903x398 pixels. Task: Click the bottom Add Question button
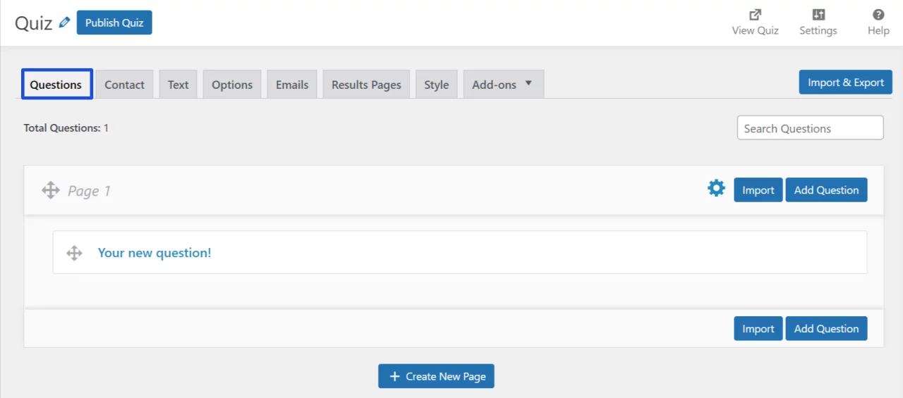(826, 329)
